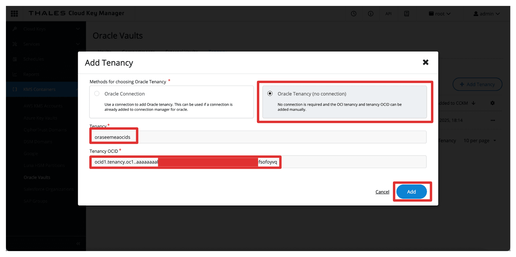Screen dimensions: 516x257
Task: Open AWS KMS Accounts item
Action: click(x=43, y=106)
